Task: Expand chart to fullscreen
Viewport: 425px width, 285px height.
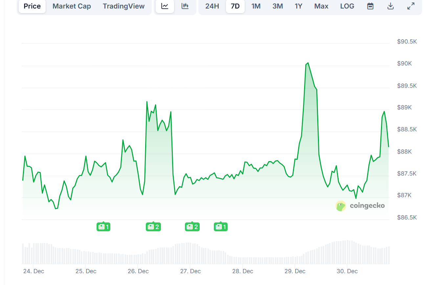Action: click(x=411, y=6)
